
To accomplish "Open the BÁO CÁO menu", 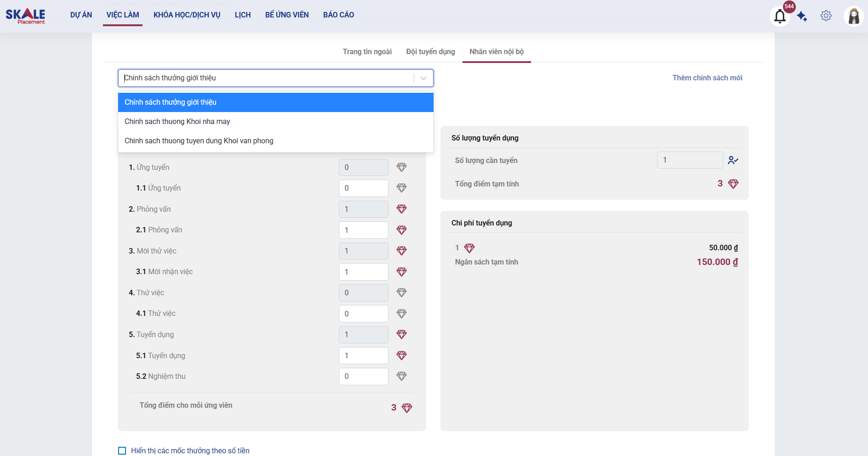I will tap(338, 15).
